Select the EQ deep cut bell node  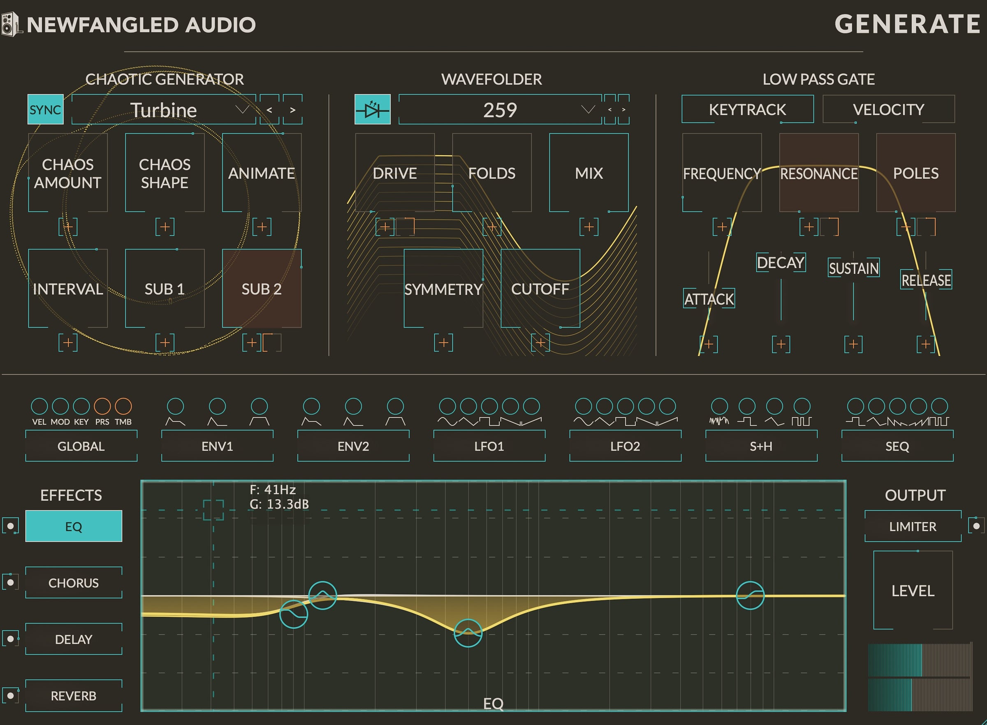tap(468, 633)
